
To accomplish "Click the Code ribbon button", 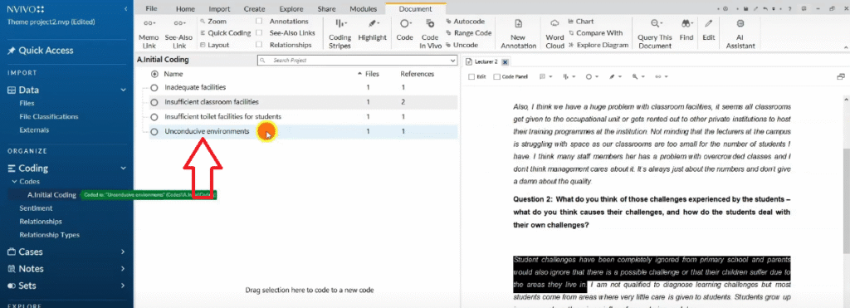I will [404, 30].
